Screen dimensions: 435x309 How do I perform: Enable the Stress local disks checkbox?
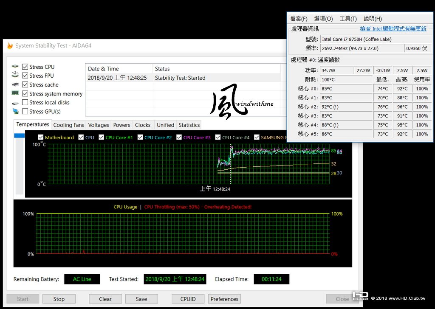point(25,102)
